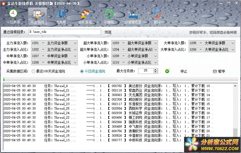The height and width of the screenshot is (153, 241).
Task: Select 最近100天资金流向 radio button
Action: point(33,71)
